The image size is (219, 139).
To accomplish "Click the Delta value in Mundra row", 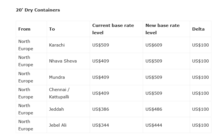I will pyautogui.click(x=200, y=77).
